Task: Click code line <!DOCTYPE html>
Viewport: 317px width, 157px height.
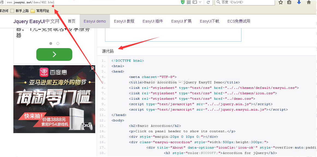Action: point(128,61)
